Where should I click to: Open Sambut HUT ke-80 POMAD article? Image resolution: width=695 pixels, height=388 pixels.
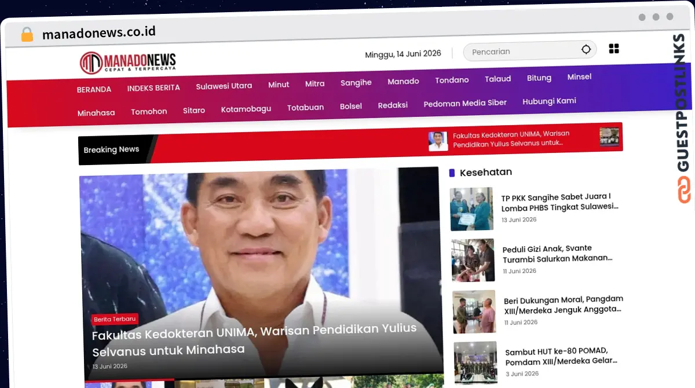[x=561, y=357]
